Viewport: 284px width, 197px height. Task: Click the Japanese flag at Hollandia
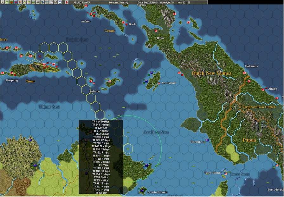point(244,73)
